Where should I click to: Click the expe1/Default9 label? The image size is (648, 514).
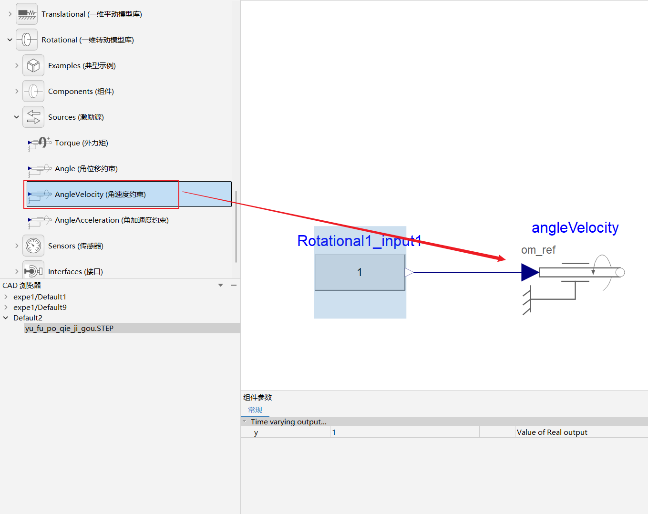[40, 307]
